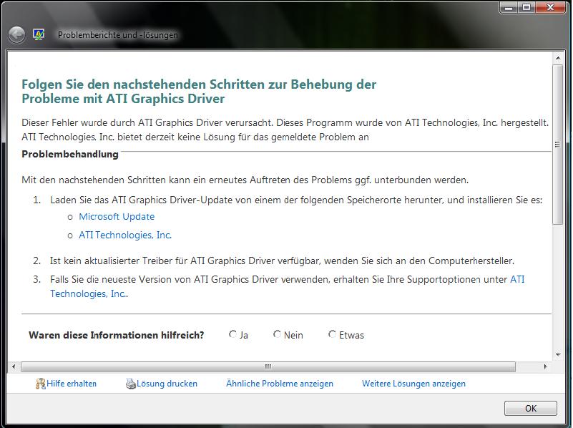Click the Problembehandlung section heading

[x=70, y=155]
